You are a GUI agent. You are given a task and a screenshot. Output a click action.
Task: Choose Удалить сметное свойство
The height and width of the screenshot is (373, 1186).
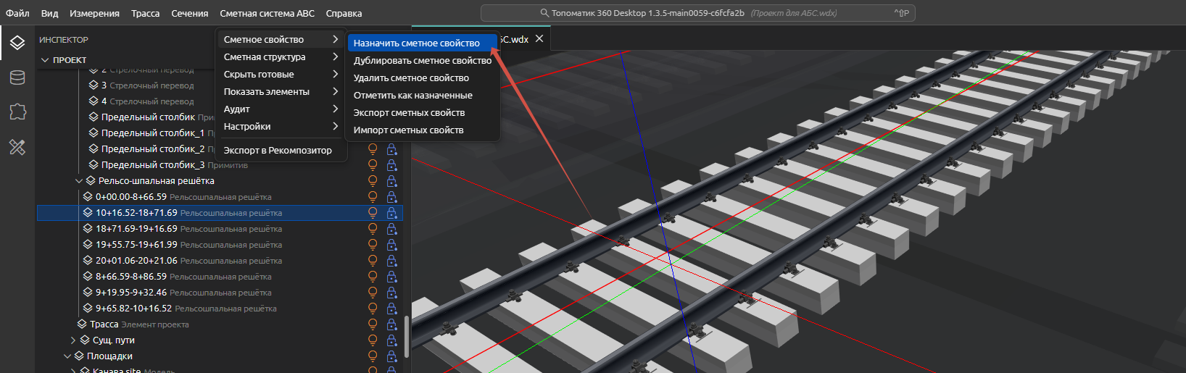423,78
